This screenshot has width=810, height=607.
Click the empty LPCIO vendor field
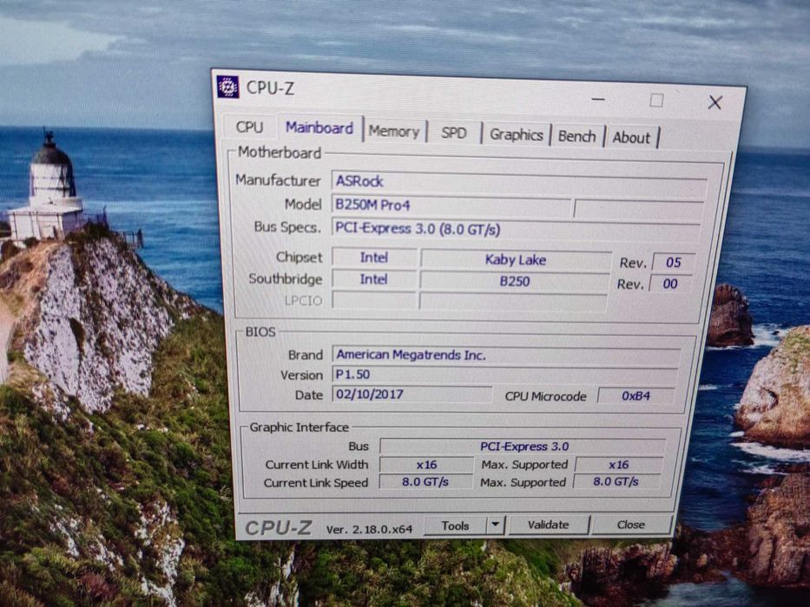coord(374,300)
